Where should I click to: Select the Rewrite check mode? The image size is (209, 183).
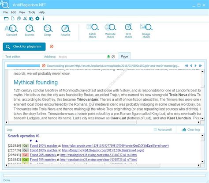click(x=65, y=30)
